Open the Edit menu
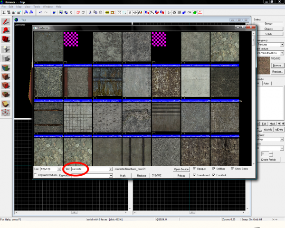The image size is (285, 228). click(11, 7)
